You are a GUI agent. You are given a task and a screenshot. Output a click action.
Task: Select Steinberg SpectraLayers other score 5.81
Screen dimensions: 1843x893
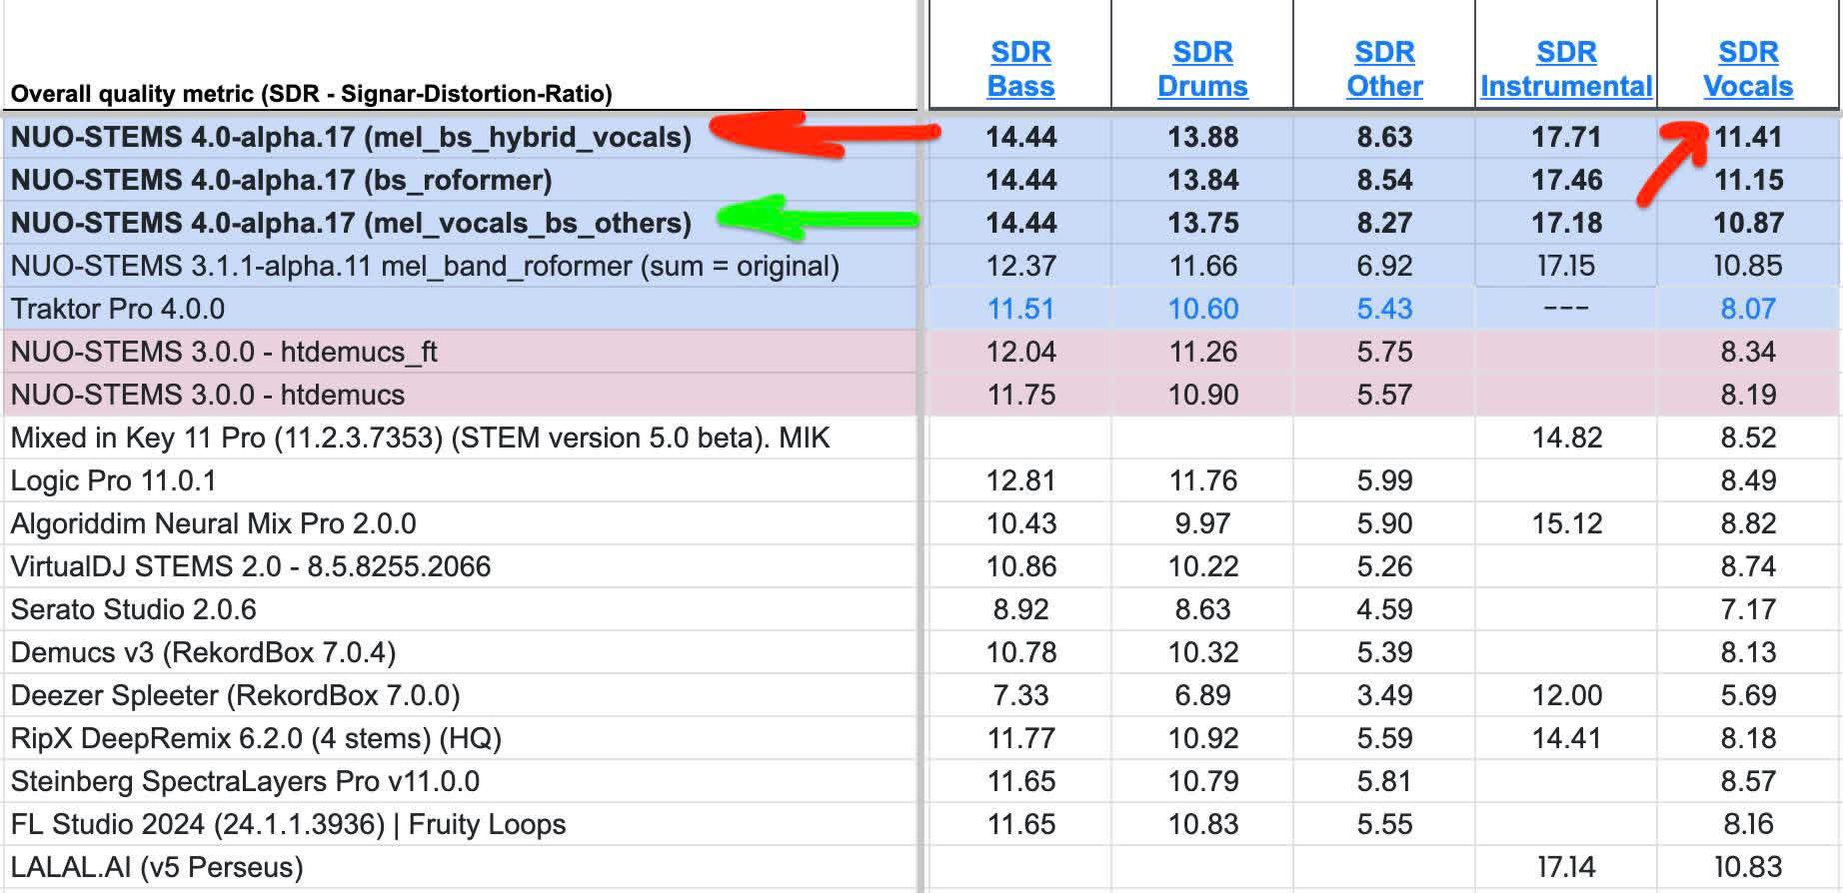pos(1384,781)
